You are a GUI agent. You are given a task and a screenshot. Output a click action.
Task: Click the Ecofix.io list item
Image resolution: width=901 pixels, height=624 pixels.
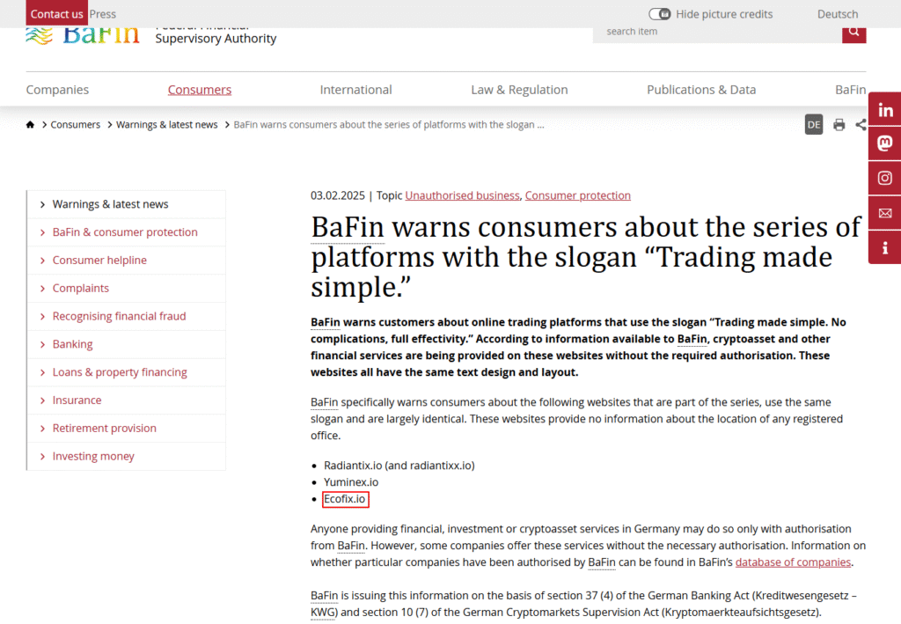coord(345,499)
